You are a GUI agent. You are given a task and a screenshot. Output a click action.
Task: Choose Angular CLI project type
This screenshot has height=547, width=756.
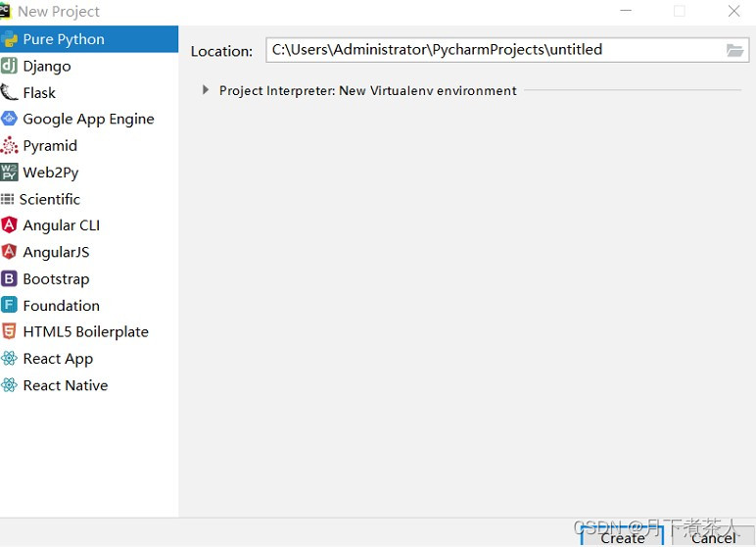point(89,225)
